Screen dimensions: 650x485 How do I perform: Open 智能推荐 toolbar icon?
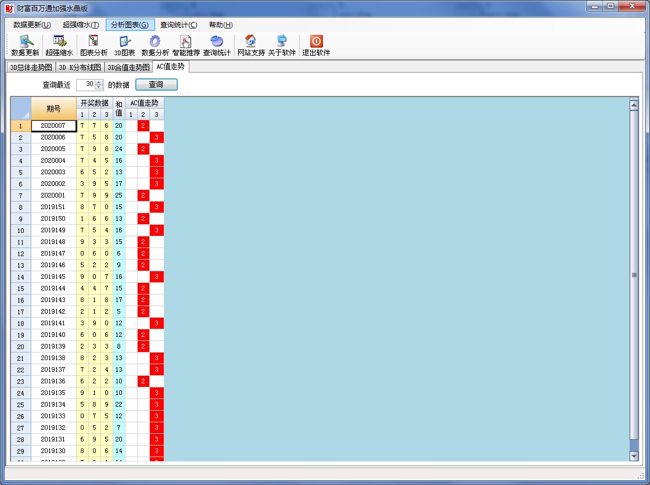tap(186, 41)
